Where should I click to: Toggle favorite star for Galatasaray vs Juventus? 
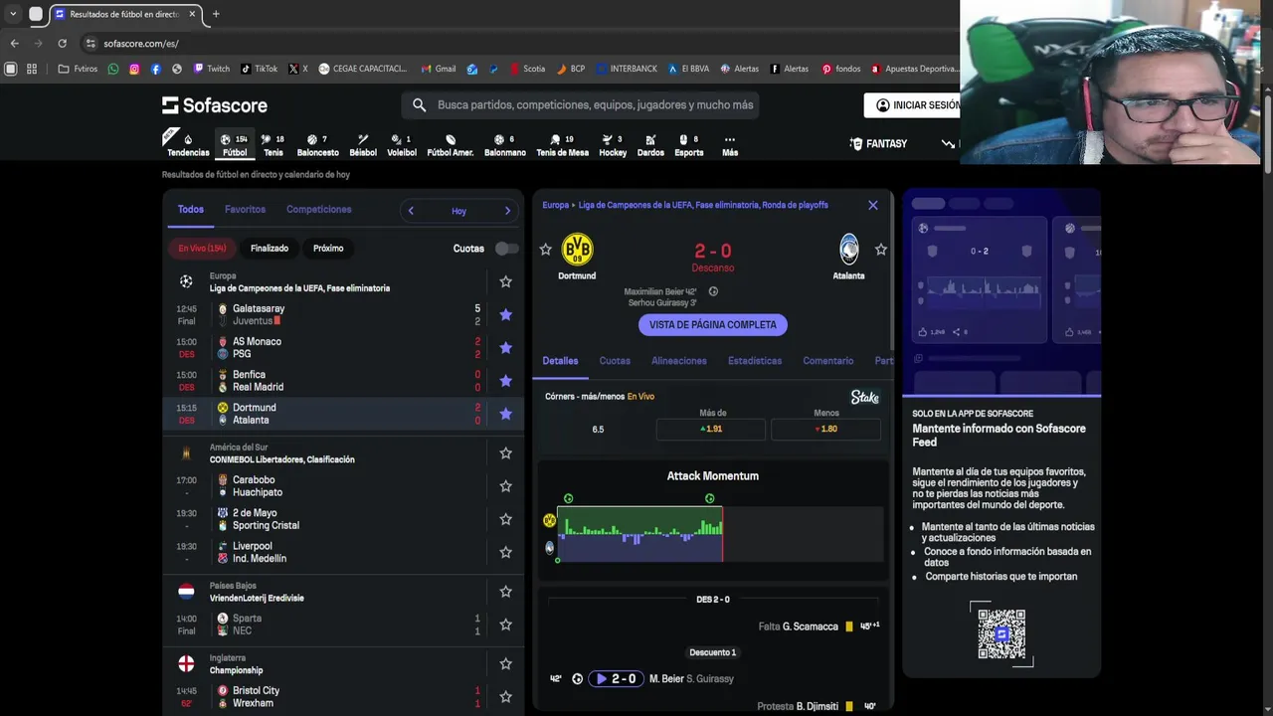click(x=505, y=314)
